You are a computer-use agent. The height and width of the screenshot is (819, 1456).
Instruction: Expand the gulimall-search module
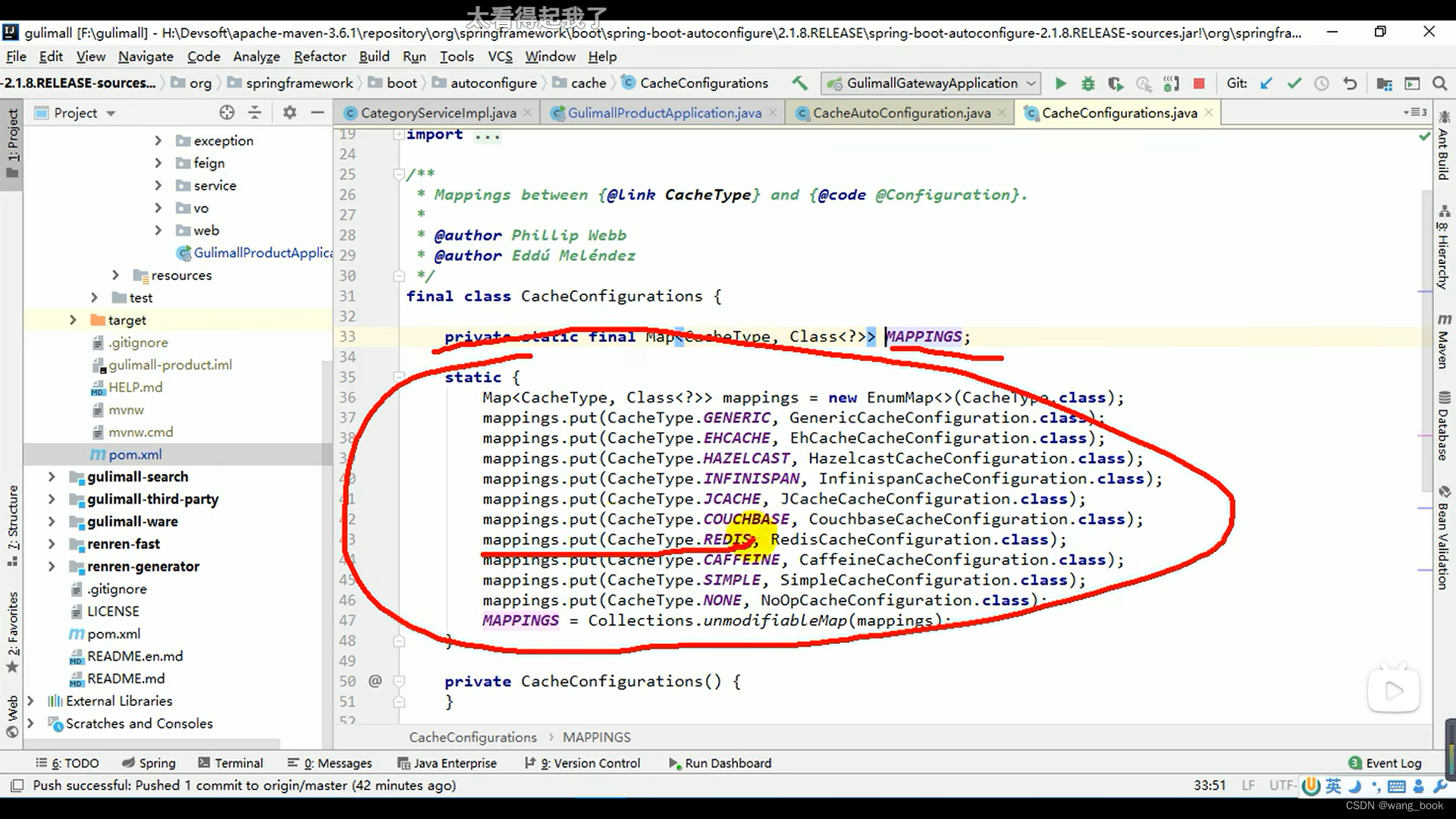51,476
